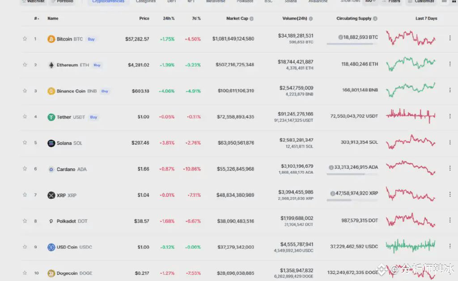The image size is (458, 281).
Task: Add Bitcoin to watchlist with its star
Action: tap(25, 38)
